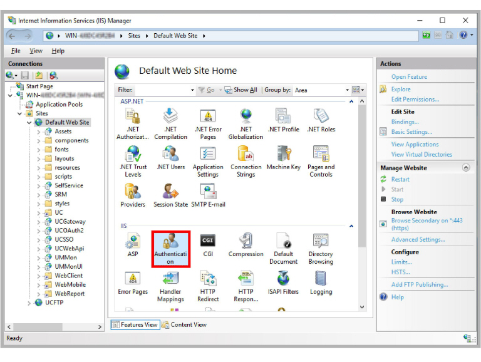
Task: Open the CGI feature
Action: click(208, 245)
